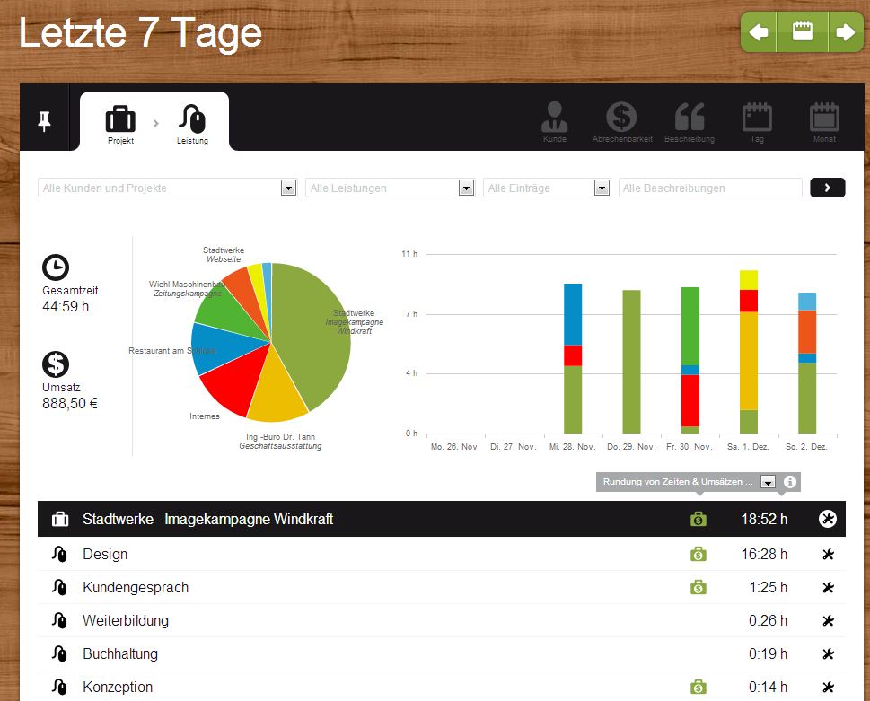Select the Weiterbildung service row label

(x=126, y=620)
